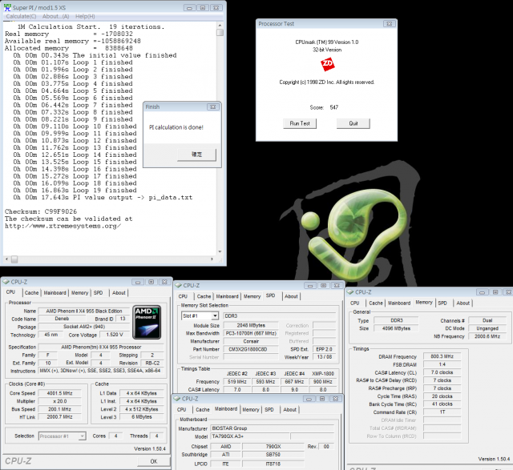Click the Southbridge value SB750
This screenshot has height=470, width=513.
point(273,455)
